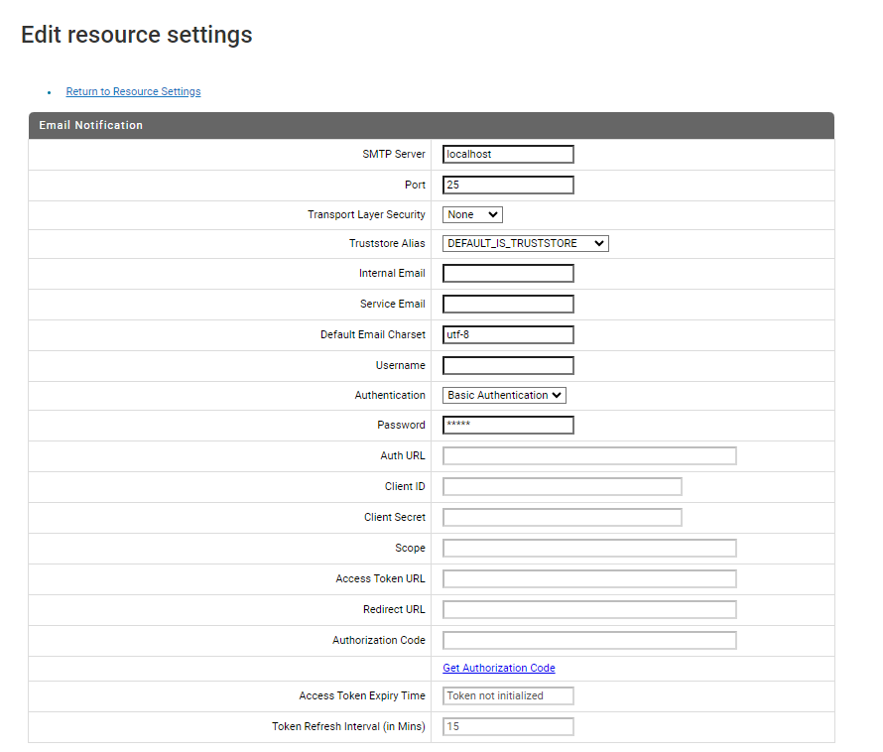The image size is (883, 752).
Task: Click the Auth URL text field
Action: [x=589, y=455]
